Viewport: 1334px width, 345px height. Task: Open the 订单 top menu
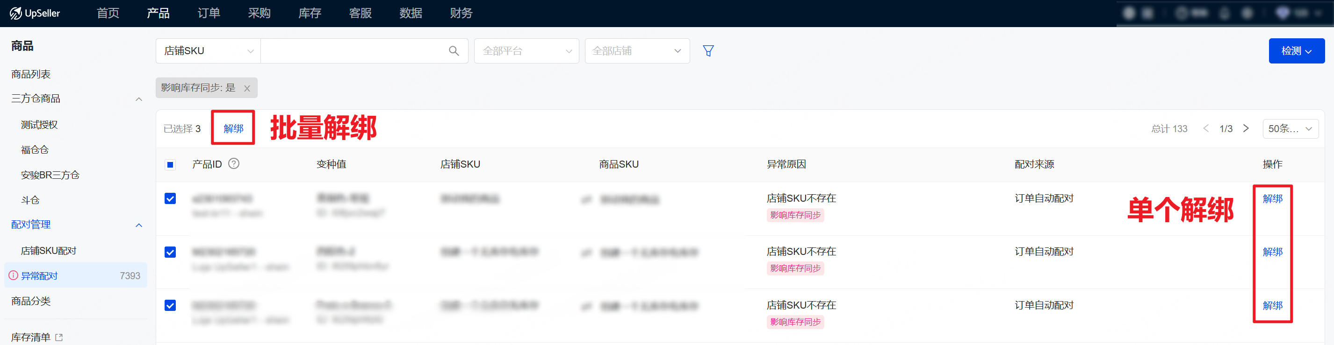pos(209,13)
